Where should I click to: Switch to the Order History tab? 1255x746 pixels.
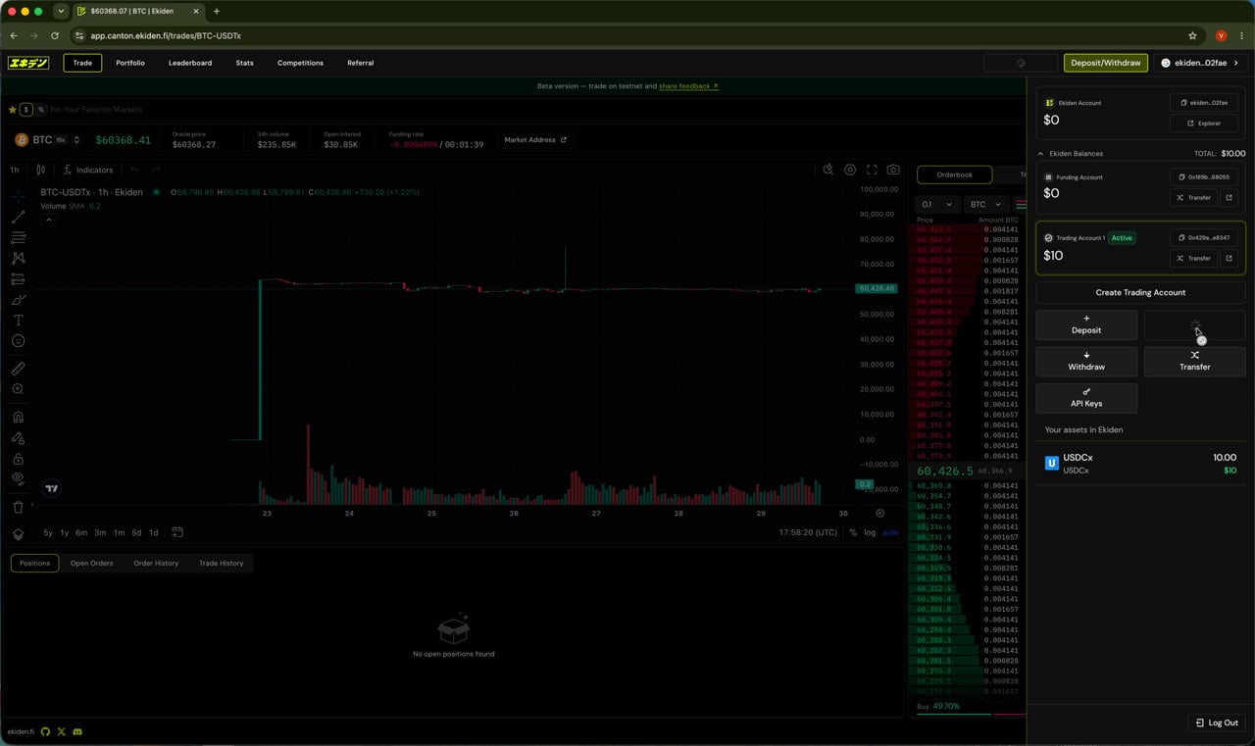156,563
